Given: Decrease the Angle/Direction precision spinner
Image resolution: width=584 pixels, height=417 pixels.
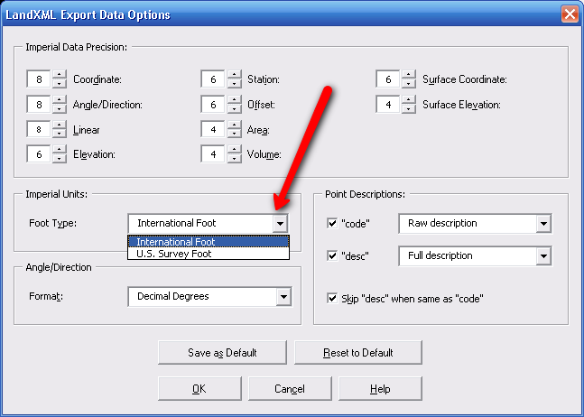Looking at the screenshot, I should (x=60, y=109).
